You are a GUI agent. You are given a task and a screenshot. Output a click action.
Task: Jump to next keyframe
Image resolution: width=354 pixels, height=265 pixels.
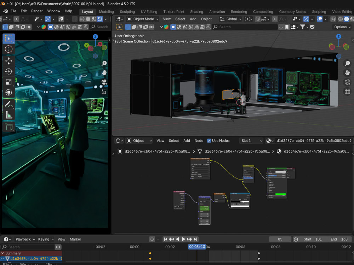click(189, 239)
